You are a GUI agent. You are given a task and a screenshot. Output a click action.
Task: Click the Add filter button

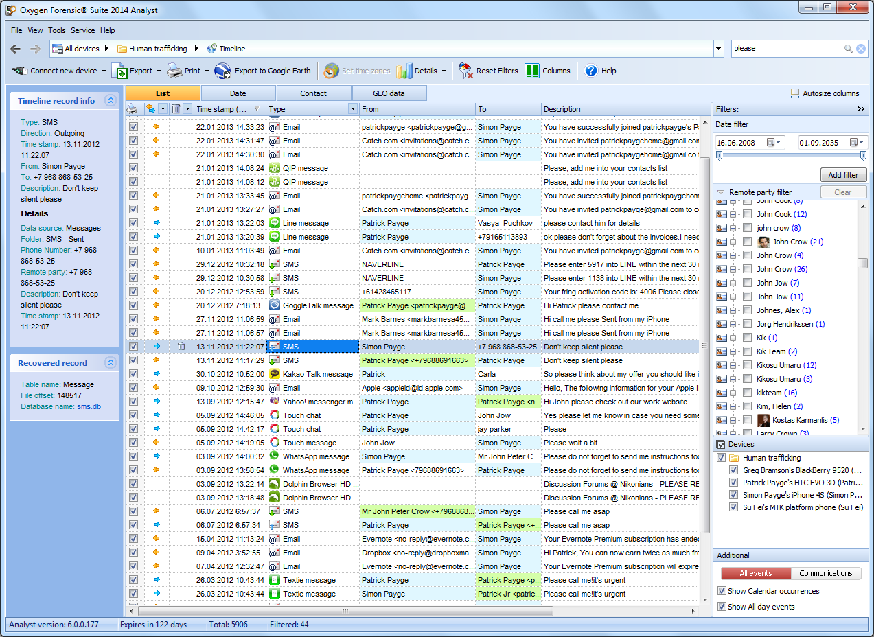844,175
